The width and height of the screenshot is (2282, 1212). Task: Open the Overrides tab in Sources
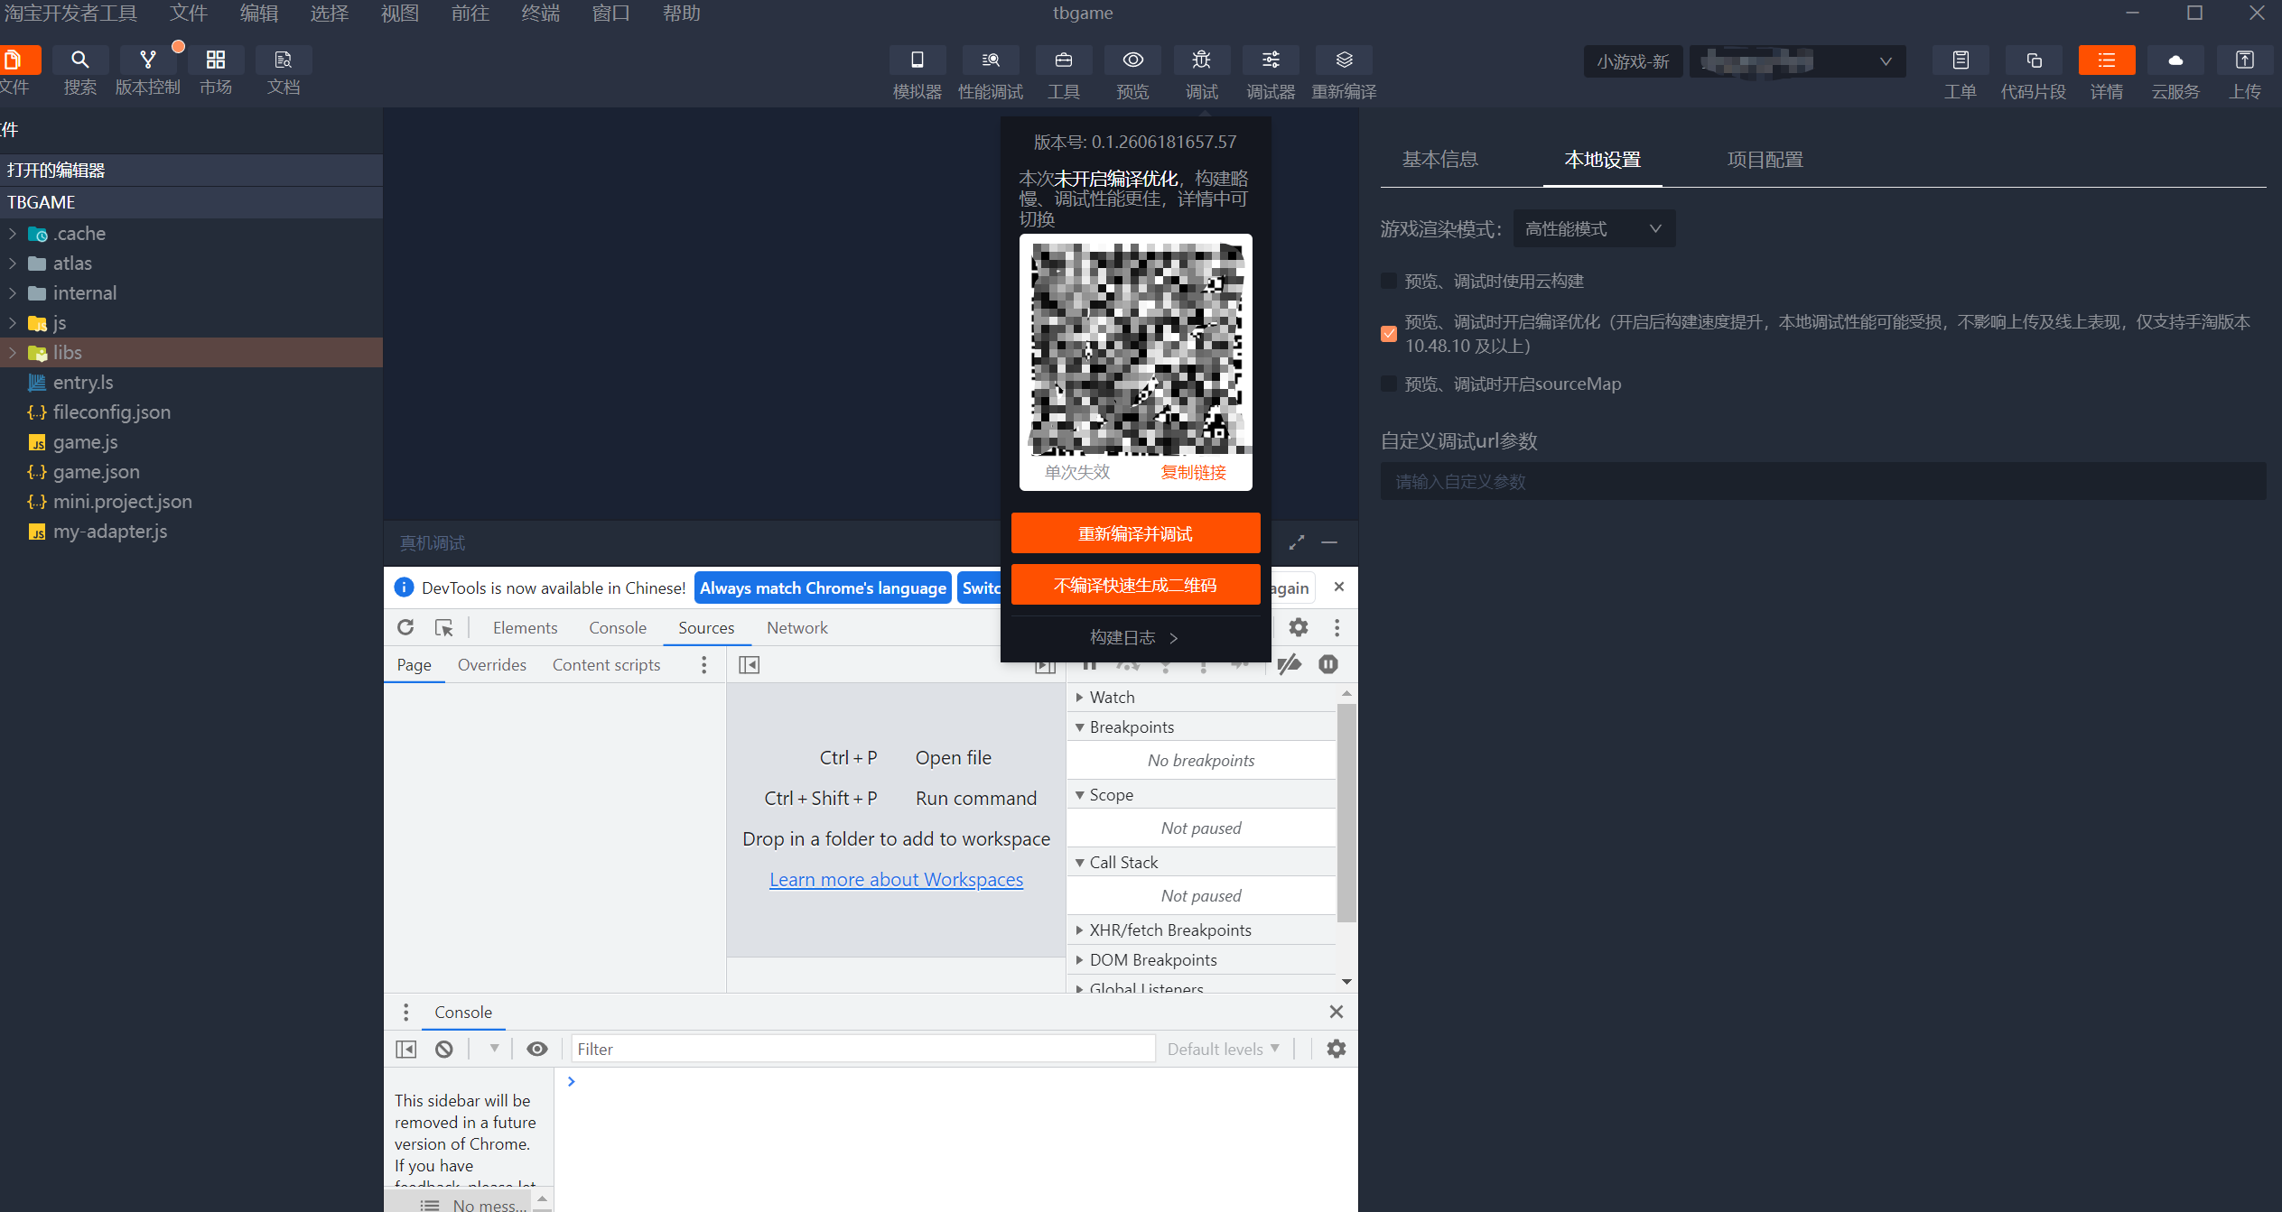point(492,665)
